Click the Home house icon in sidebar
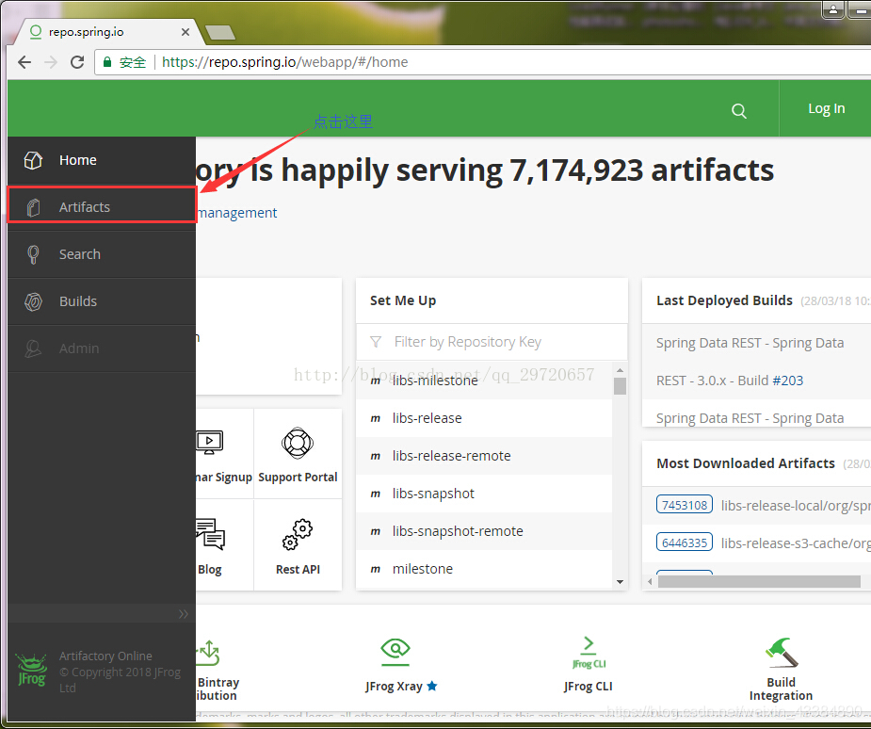Viewport: 871px width, 729px height. [33, 160]
